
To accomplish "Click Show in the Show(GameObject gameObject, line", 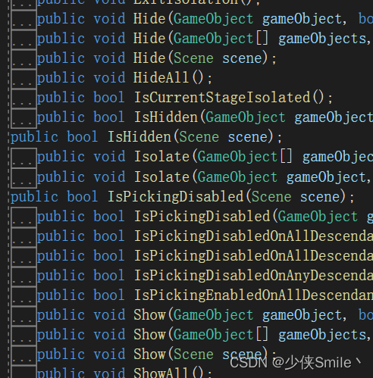I will point(149,314).
